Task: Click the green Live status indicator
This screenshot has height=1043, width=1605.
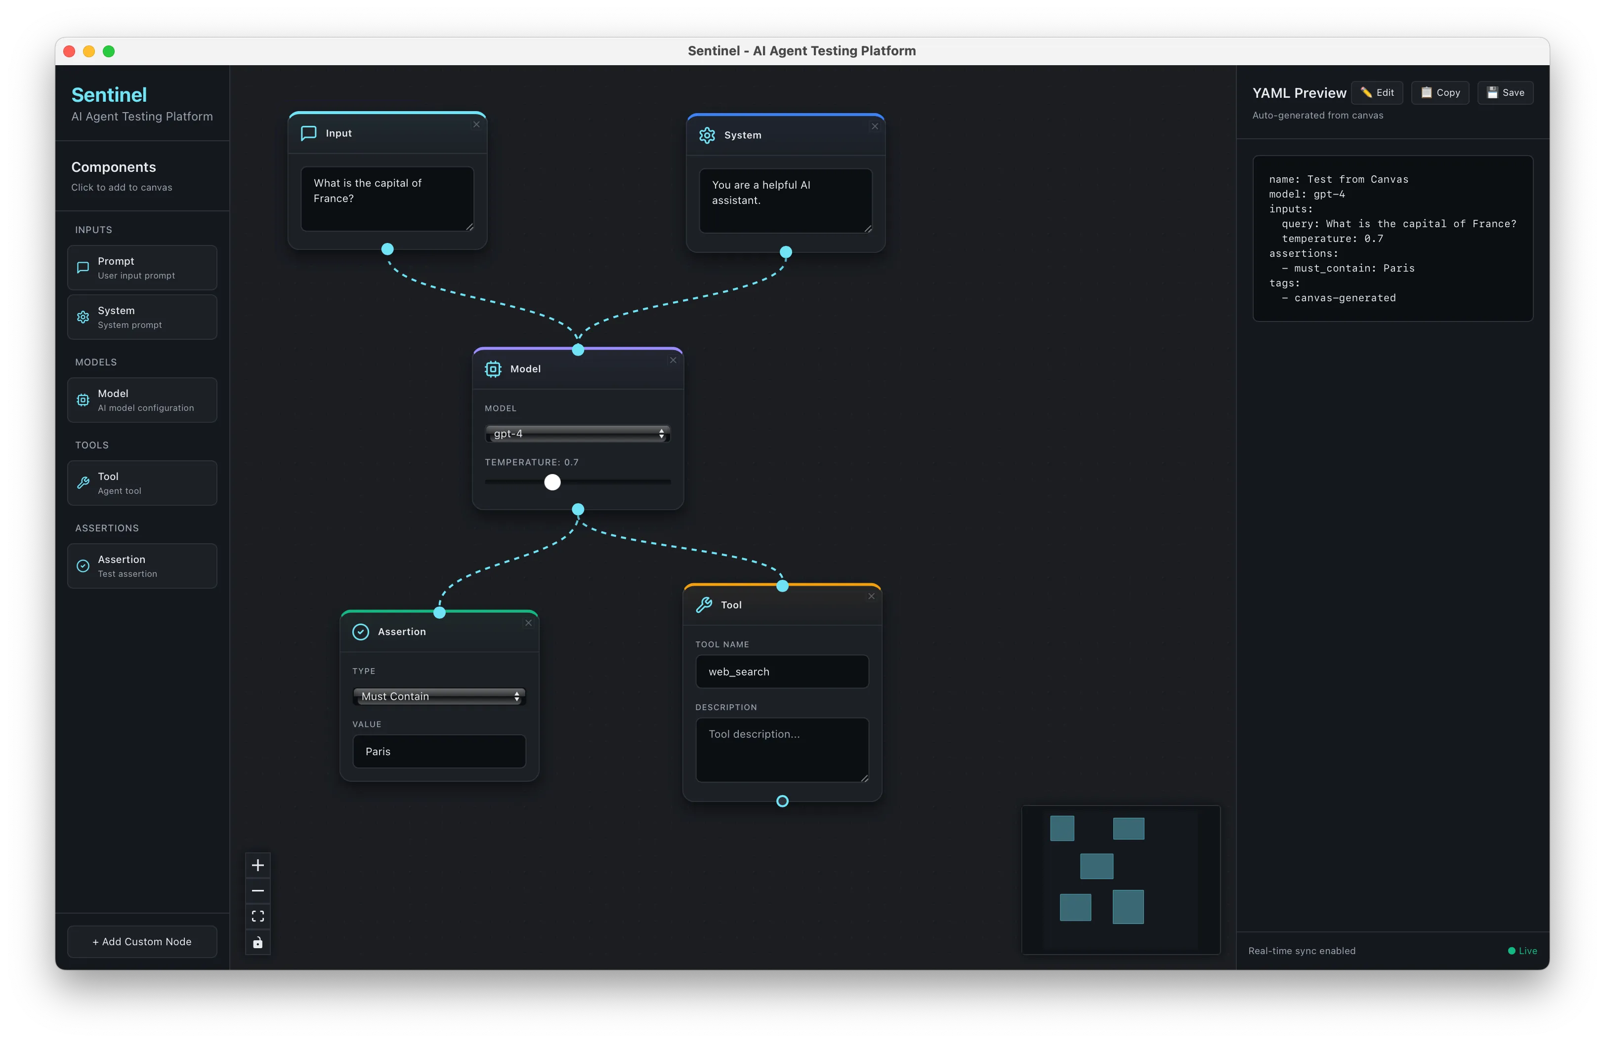Action: pyautogui.click(x=1522, y=951)
